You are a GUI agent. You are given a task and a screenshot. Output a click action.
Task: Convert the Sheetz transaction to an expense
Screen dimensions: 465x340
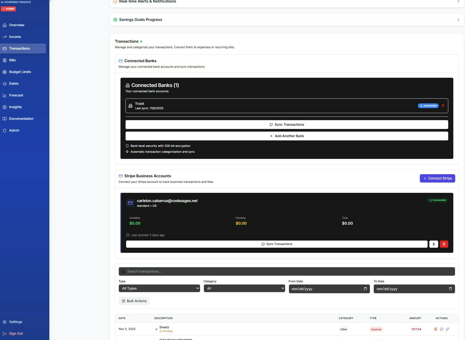coord(436,329)
